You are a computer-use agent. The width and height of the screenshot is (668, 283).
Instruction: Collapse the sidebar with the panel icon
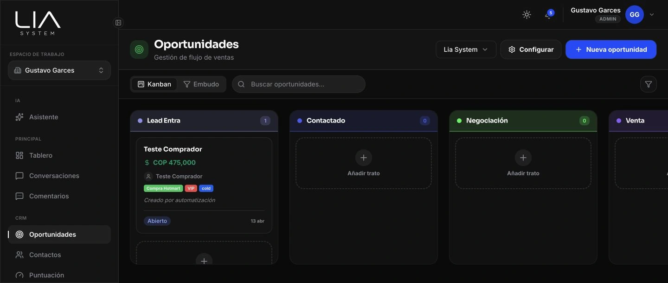[x=118, y=23]
